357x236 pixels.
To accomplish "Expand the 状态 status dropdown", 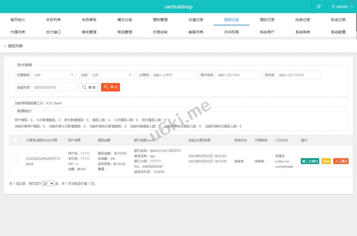I will [112, 75].
